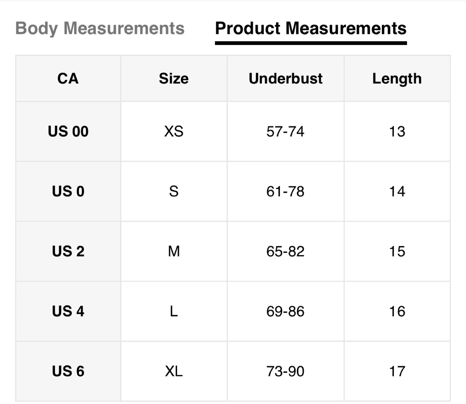Click the Length column header

click(x=397, y=79)
